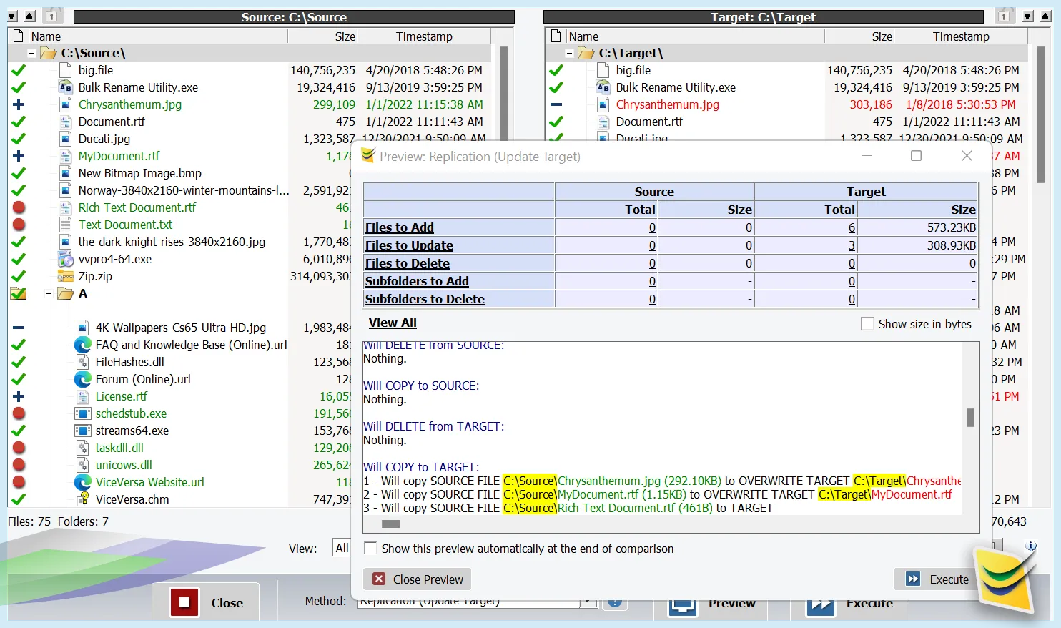Click the info icon at bottom right

click(x=1031, y=546)
